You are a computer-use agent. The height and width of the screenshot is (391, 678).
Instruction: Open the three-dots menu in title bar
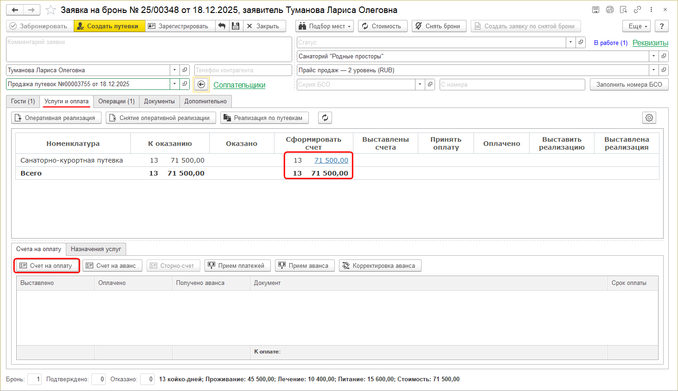pyautogui.click(x=652, y=10)
